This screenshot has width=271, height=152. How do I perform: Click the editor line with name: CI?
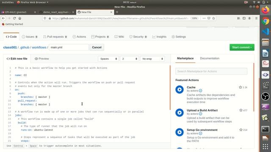[21, 75]
